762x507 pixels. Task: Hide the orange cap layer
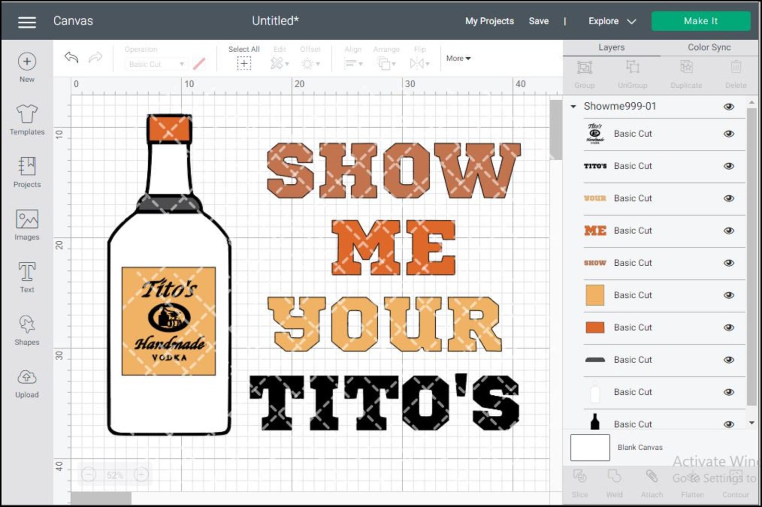point(729,328)
